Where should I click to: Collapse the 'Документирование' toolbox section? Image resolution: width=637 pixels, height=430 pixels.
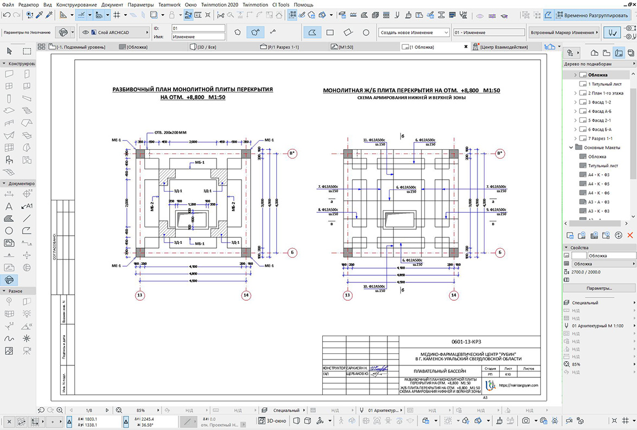tap(4, 184)
